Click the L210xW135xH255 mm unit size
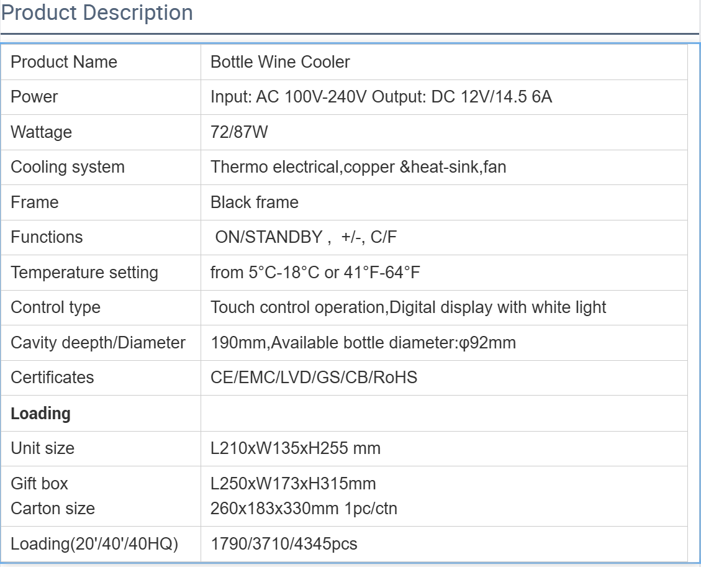Screen dimensions: 701x567 296,448
